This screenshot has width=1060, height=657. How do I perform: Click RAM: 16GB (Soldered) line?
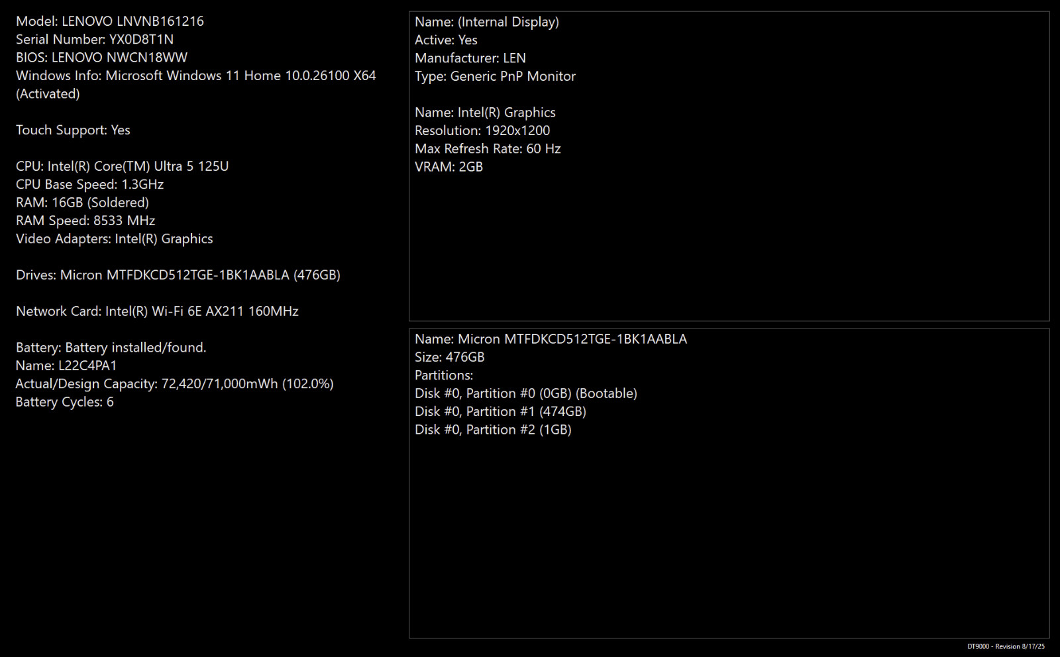[x=82, y=203]
